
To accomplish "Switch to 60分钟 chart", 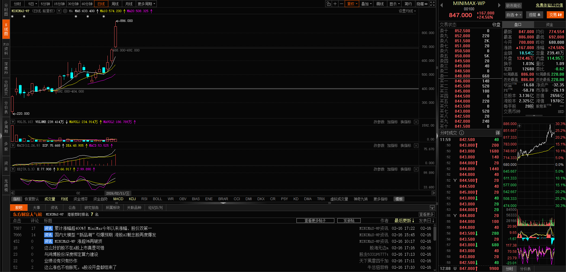I will click(x=87, y=4).
